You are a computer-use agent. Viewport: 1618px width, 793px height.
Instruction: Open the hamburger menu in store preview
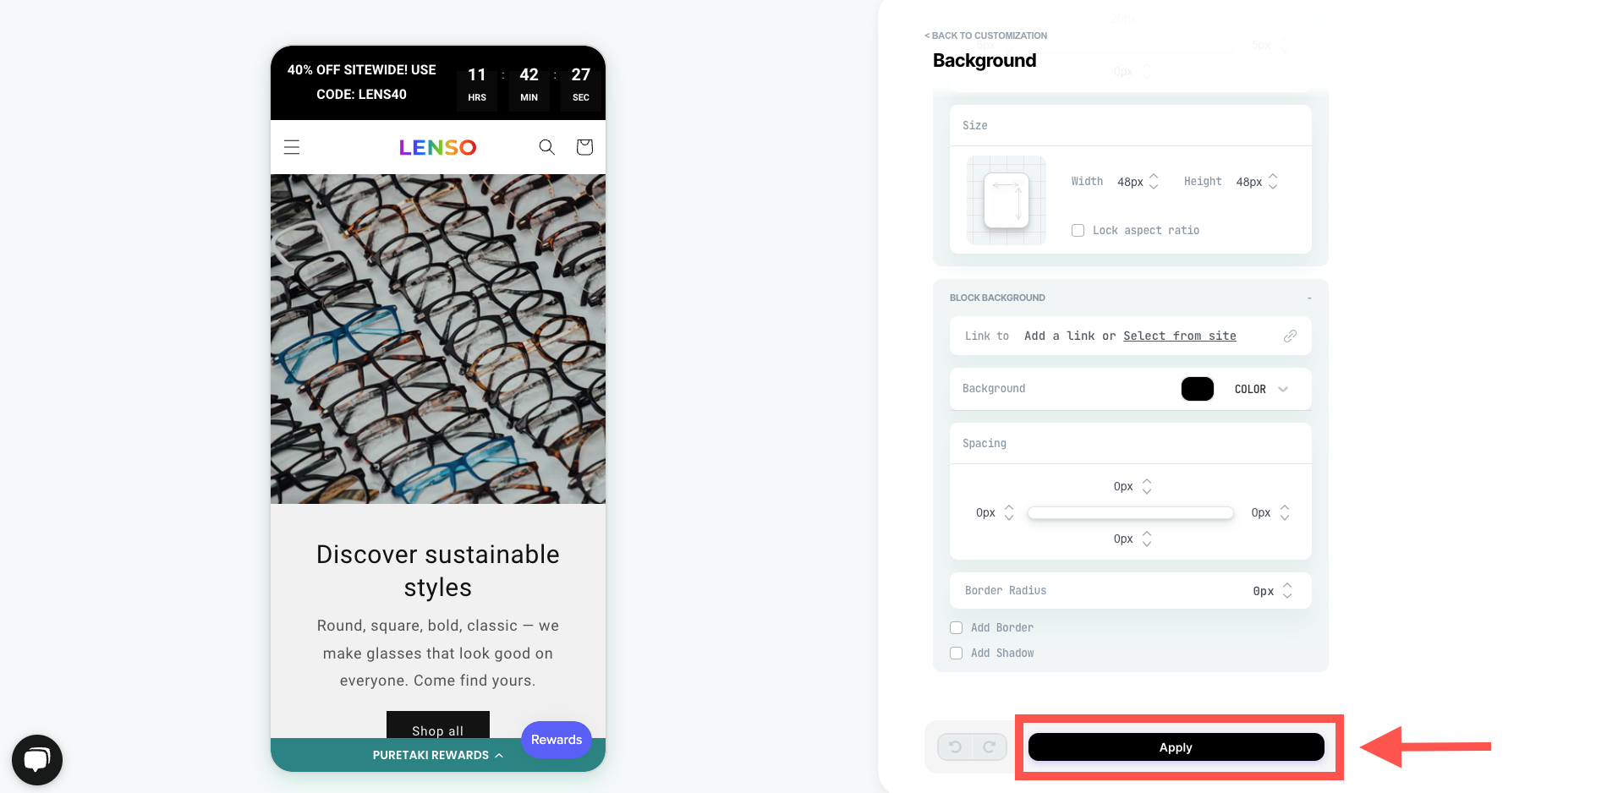292,147
